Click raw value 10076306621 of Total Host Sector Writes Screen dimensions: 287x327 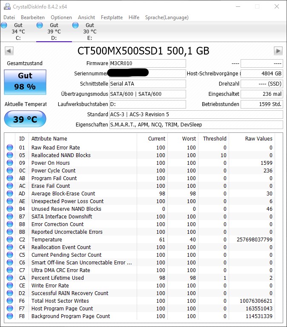pyautogui.click(x=256, y=301)
